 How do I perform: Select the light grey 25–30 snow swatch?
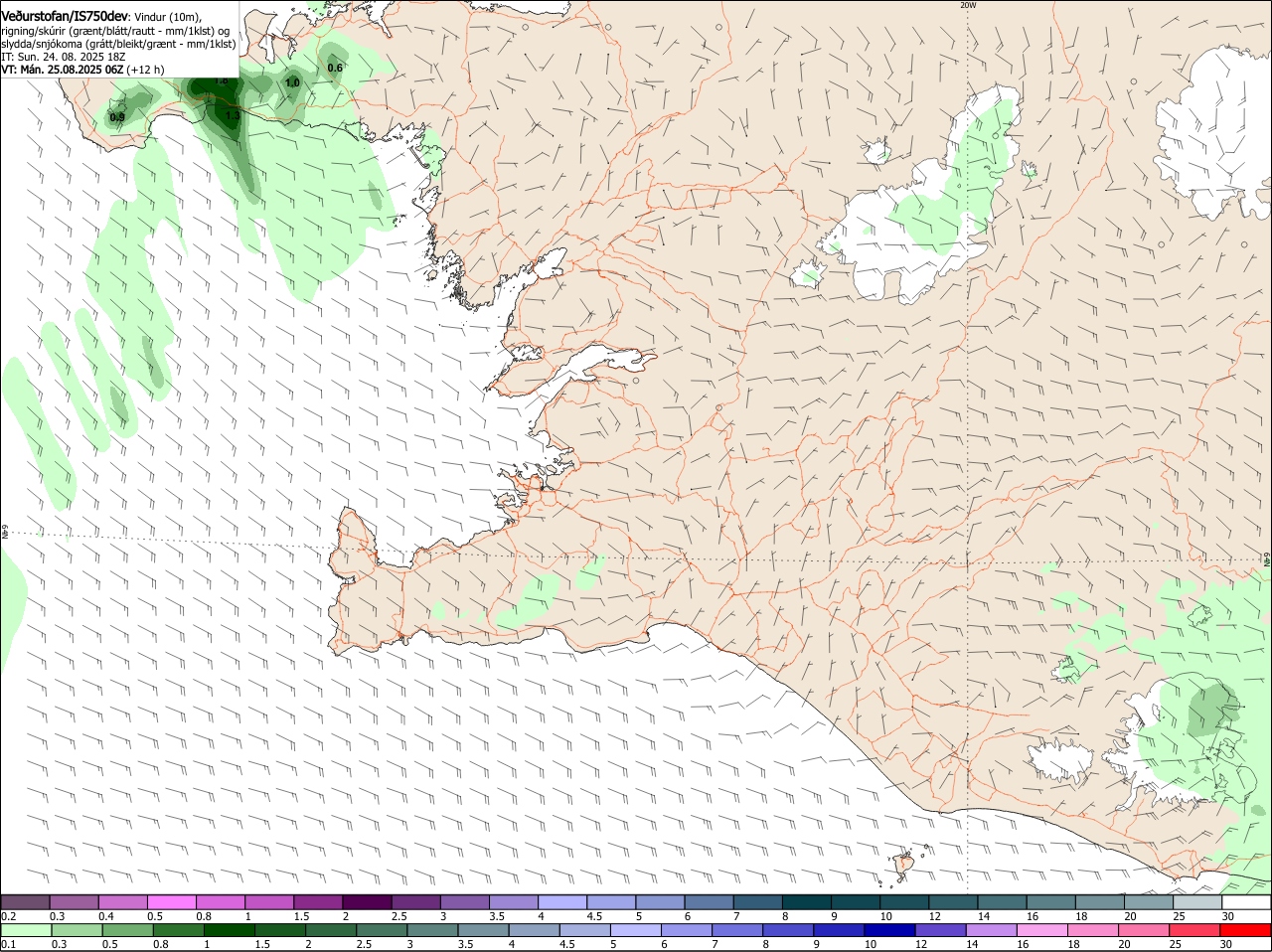click(1197, 902)
